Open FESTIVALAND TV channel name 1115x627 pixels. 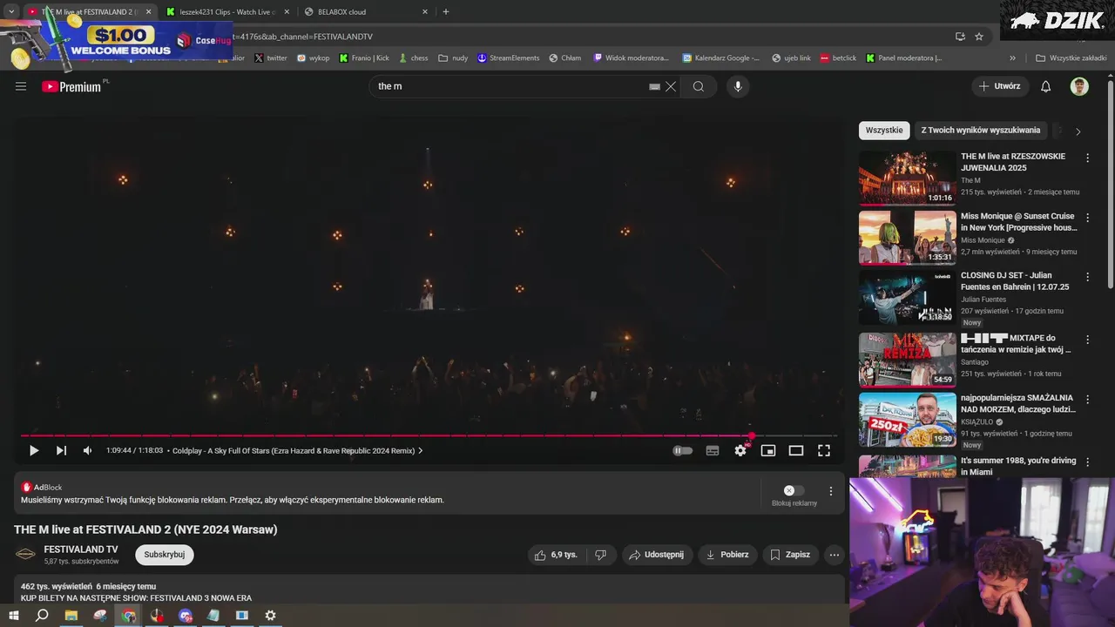(81, 549)
